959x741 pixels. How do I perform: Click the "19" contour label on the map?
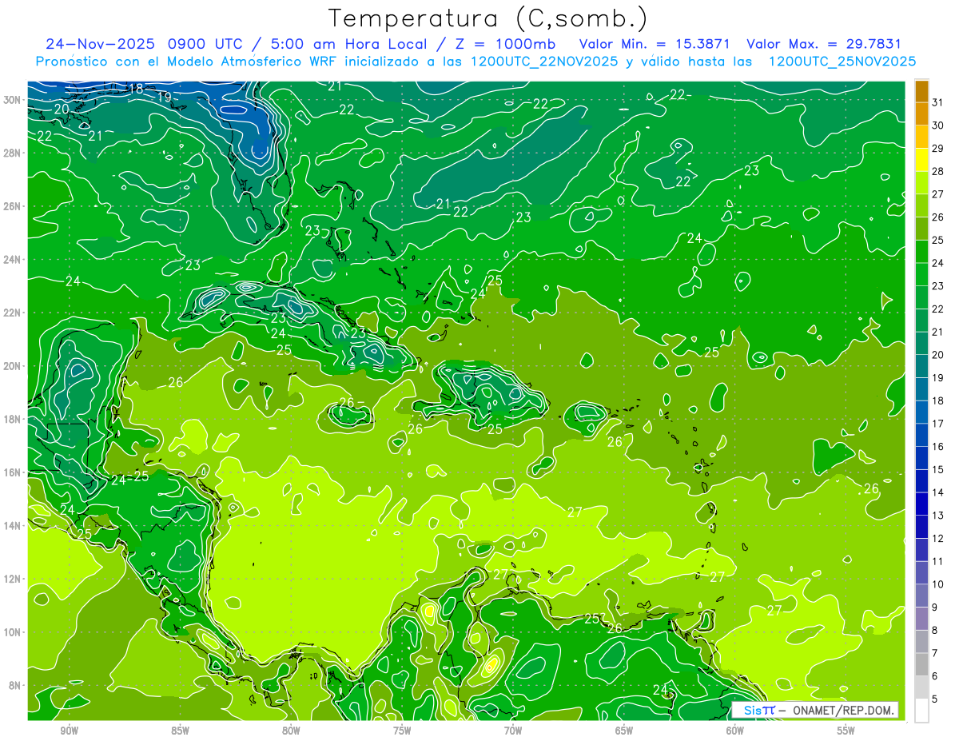[x=165, y=98]
